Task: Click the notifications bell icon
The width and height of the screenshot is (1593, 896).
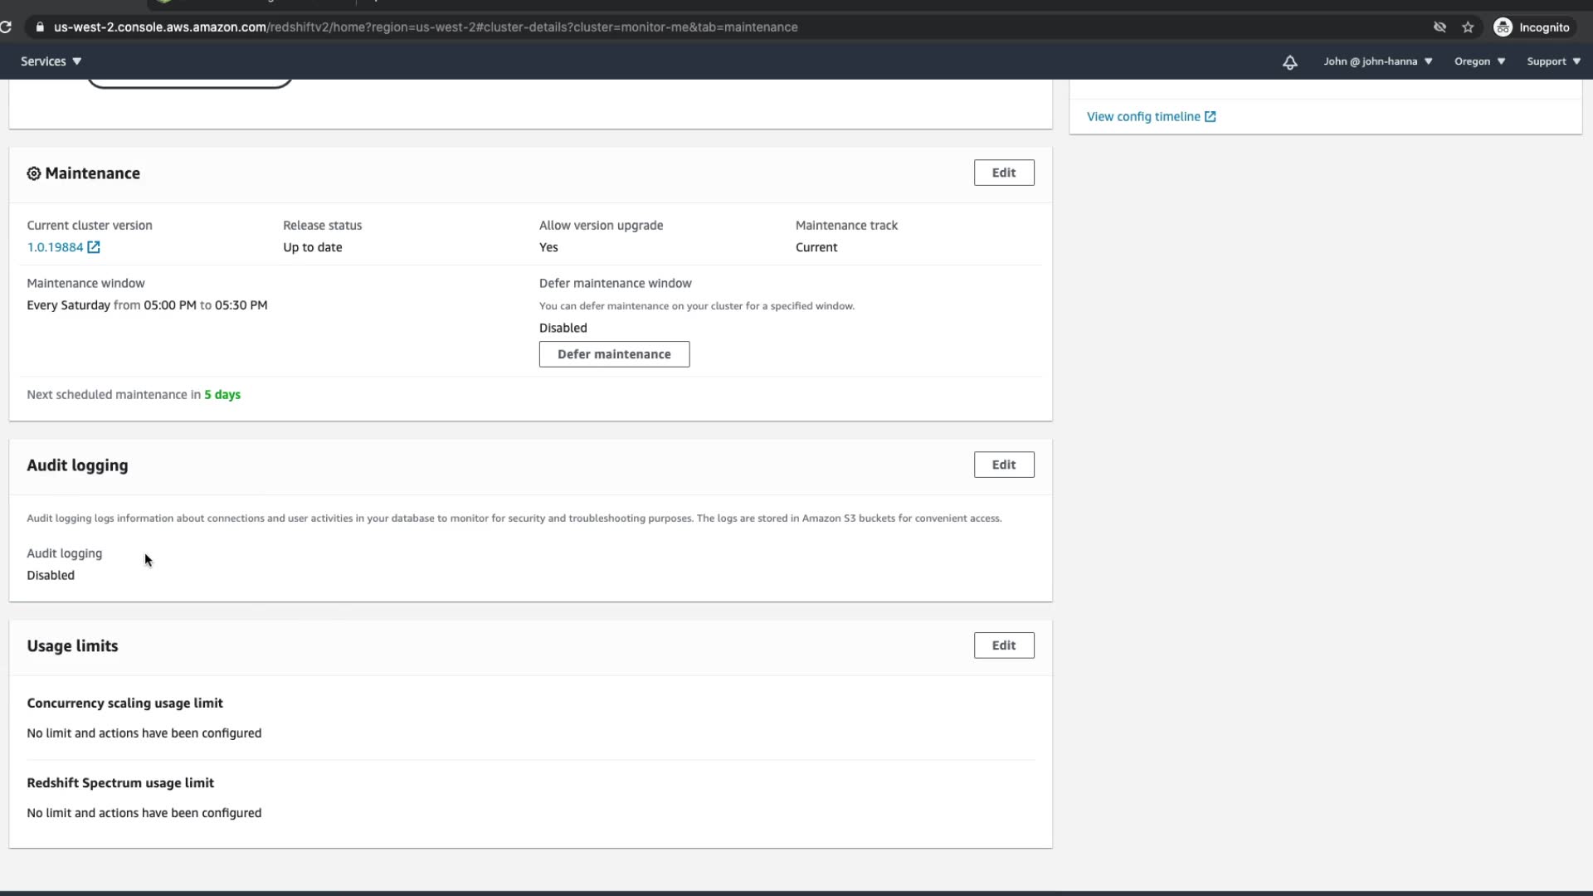Action: point(1289,62)
